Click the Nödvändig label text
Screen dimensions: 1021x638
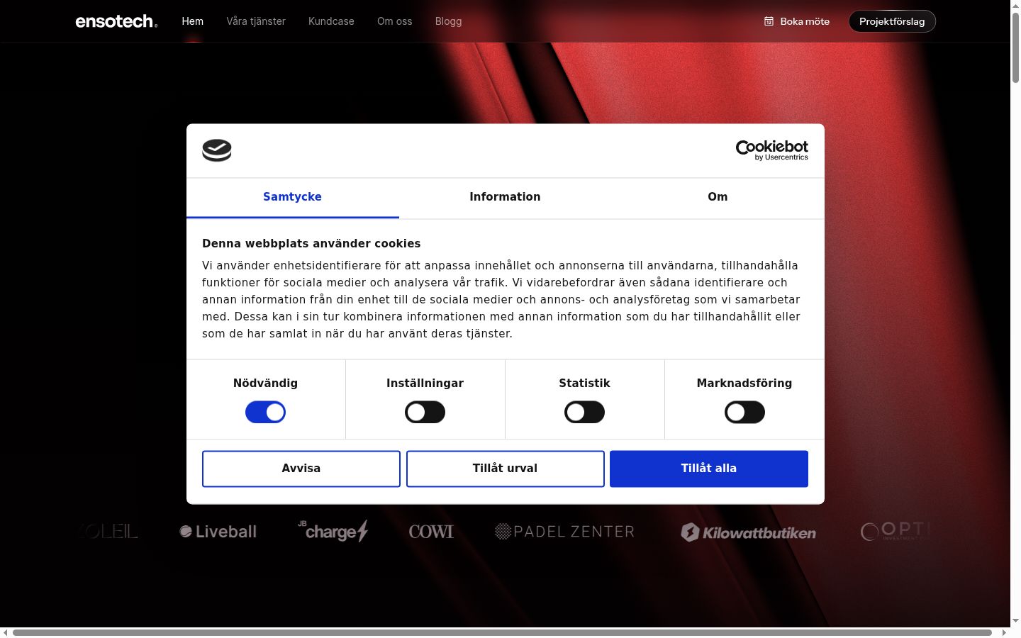[265, 383]
